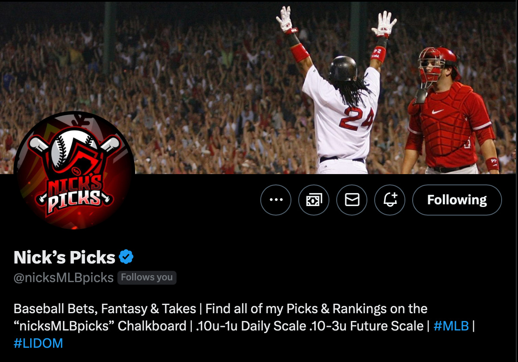Open the three-dot more options menu

(x=276, y=200)
